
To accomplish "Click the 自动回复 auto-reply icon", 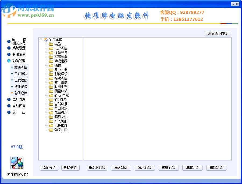I will coord(9,106).
